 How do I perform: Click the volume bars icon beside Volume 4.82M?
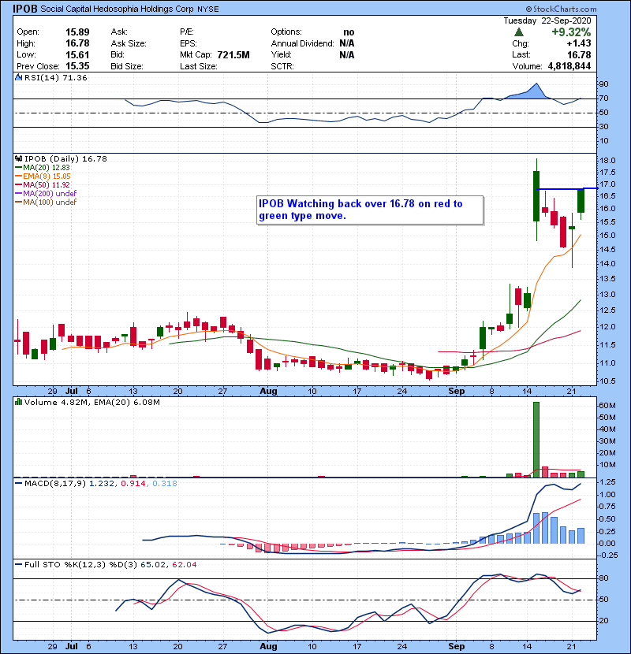pyautogui.click(x=18, y=402)
